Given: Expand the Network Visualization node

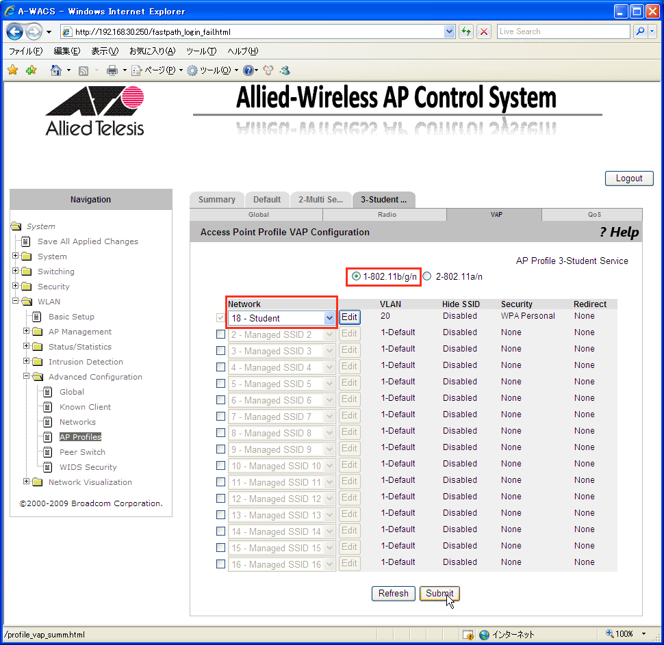Looking at the screenshot, I should coord(26,482).
